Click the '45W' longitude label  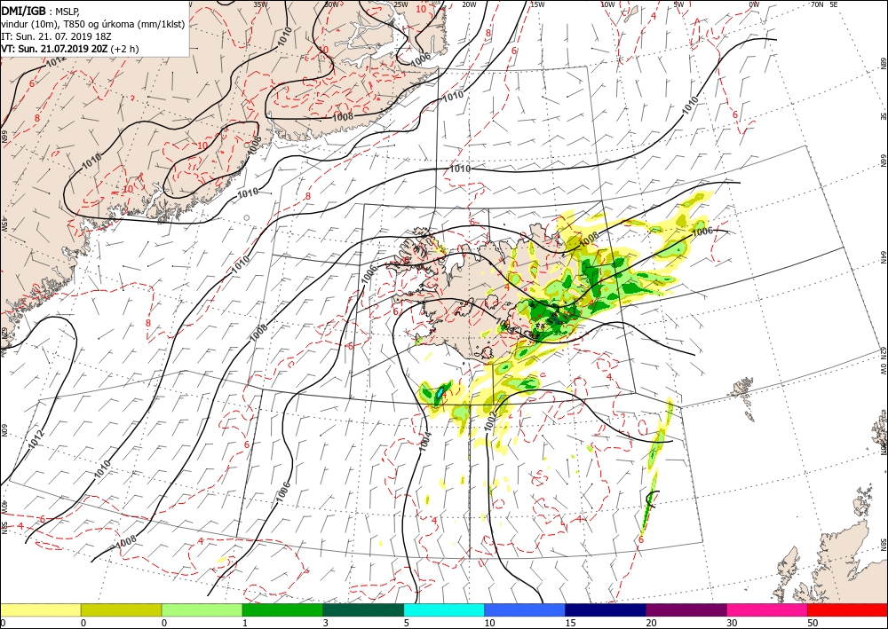[x=4, y=225]
